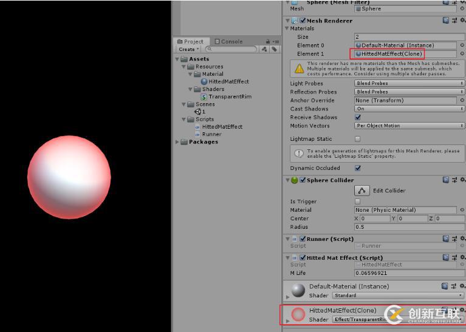
Task: Open Motion Vectors dropdown
Action: pos(409,126)
